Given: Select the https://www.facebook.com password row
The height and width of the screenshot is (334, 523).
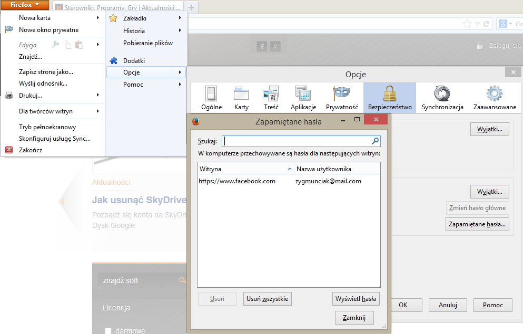Looking at the screenshot, I should pyautogui.click(x=289, y=181).
